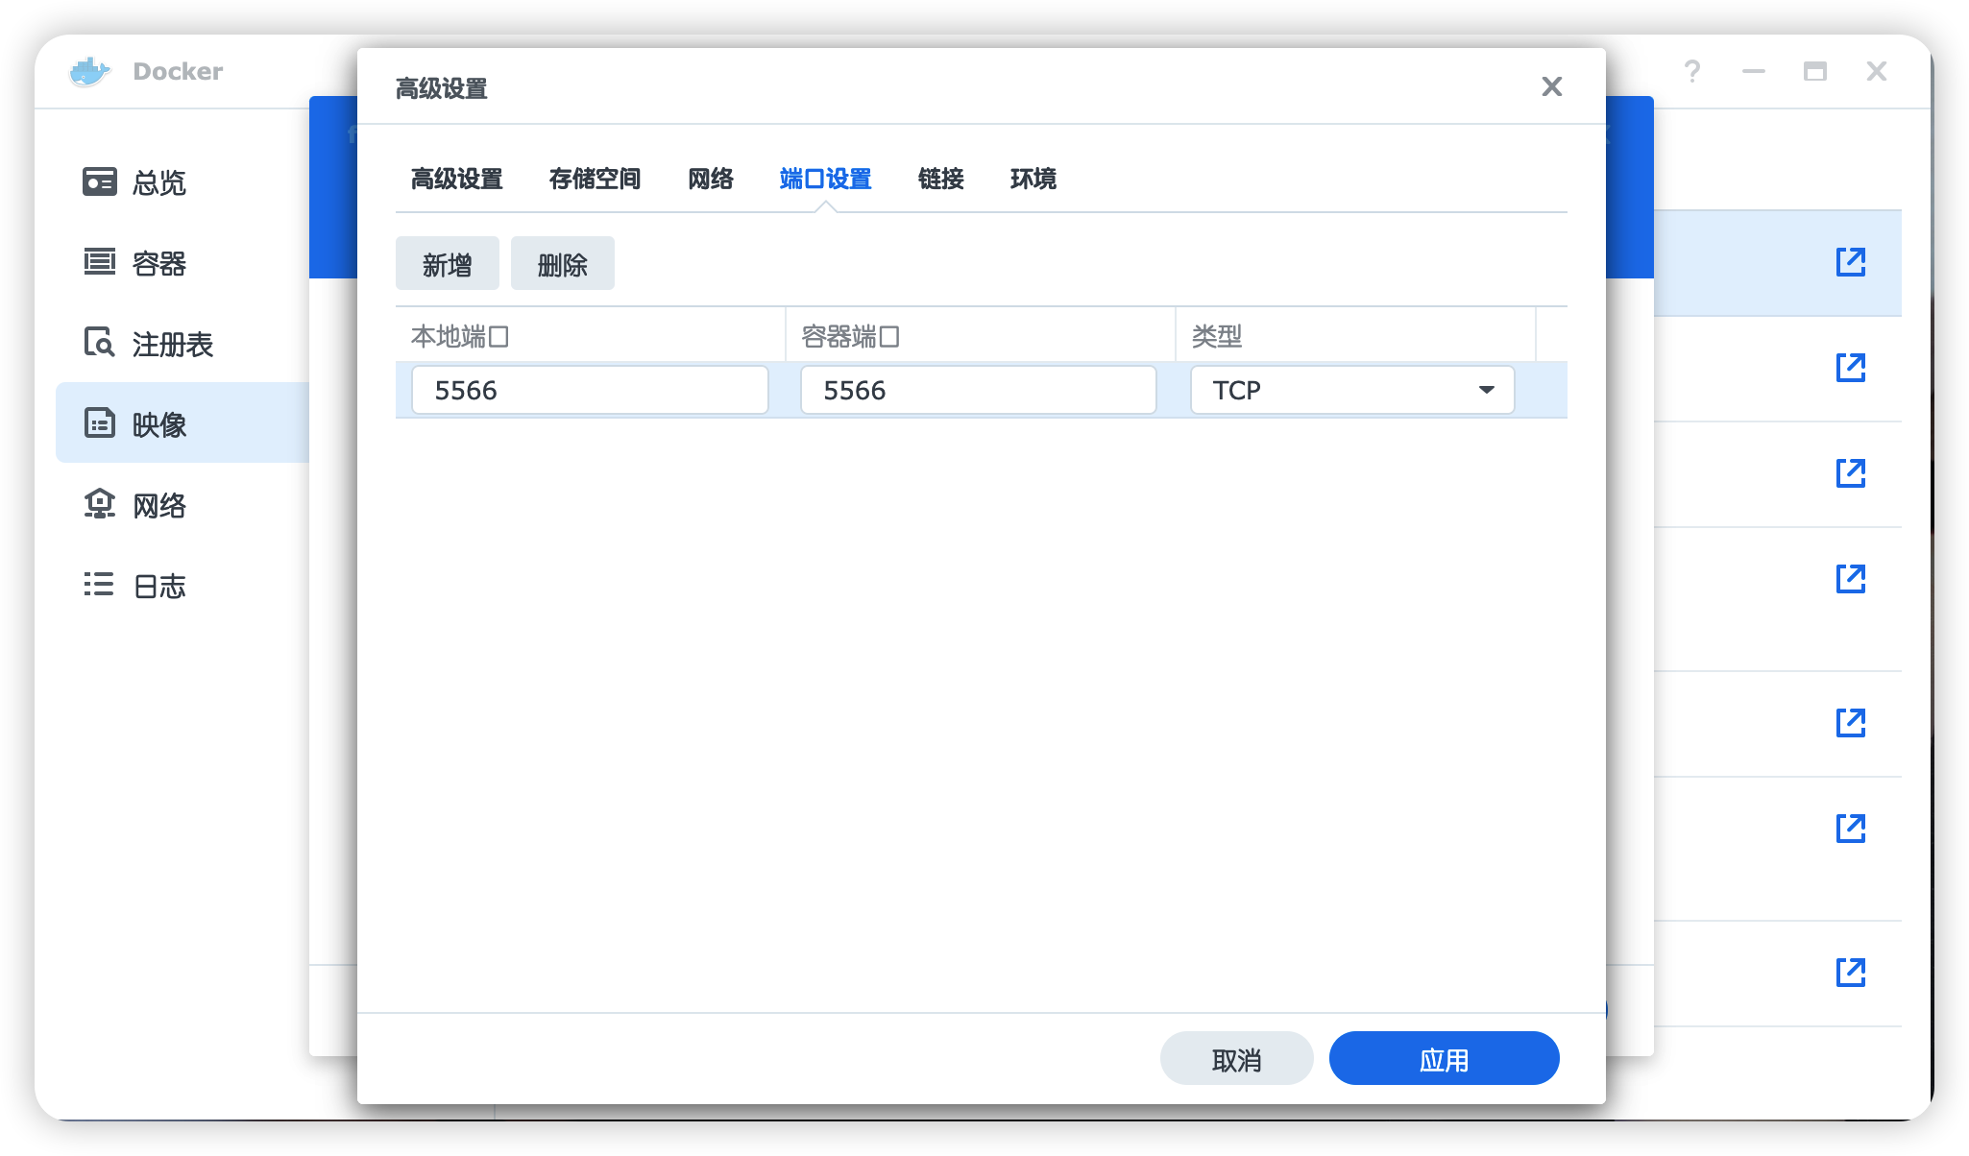The height and width of the screenshot is (1156, 1969).
Task: Minimize the Docker window
Action: pyautogui.click(x=1754, y=72)
